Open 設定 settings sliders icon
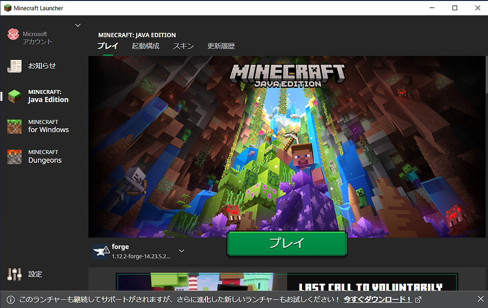This screenshot has width=488, height=308. (14, 274)
